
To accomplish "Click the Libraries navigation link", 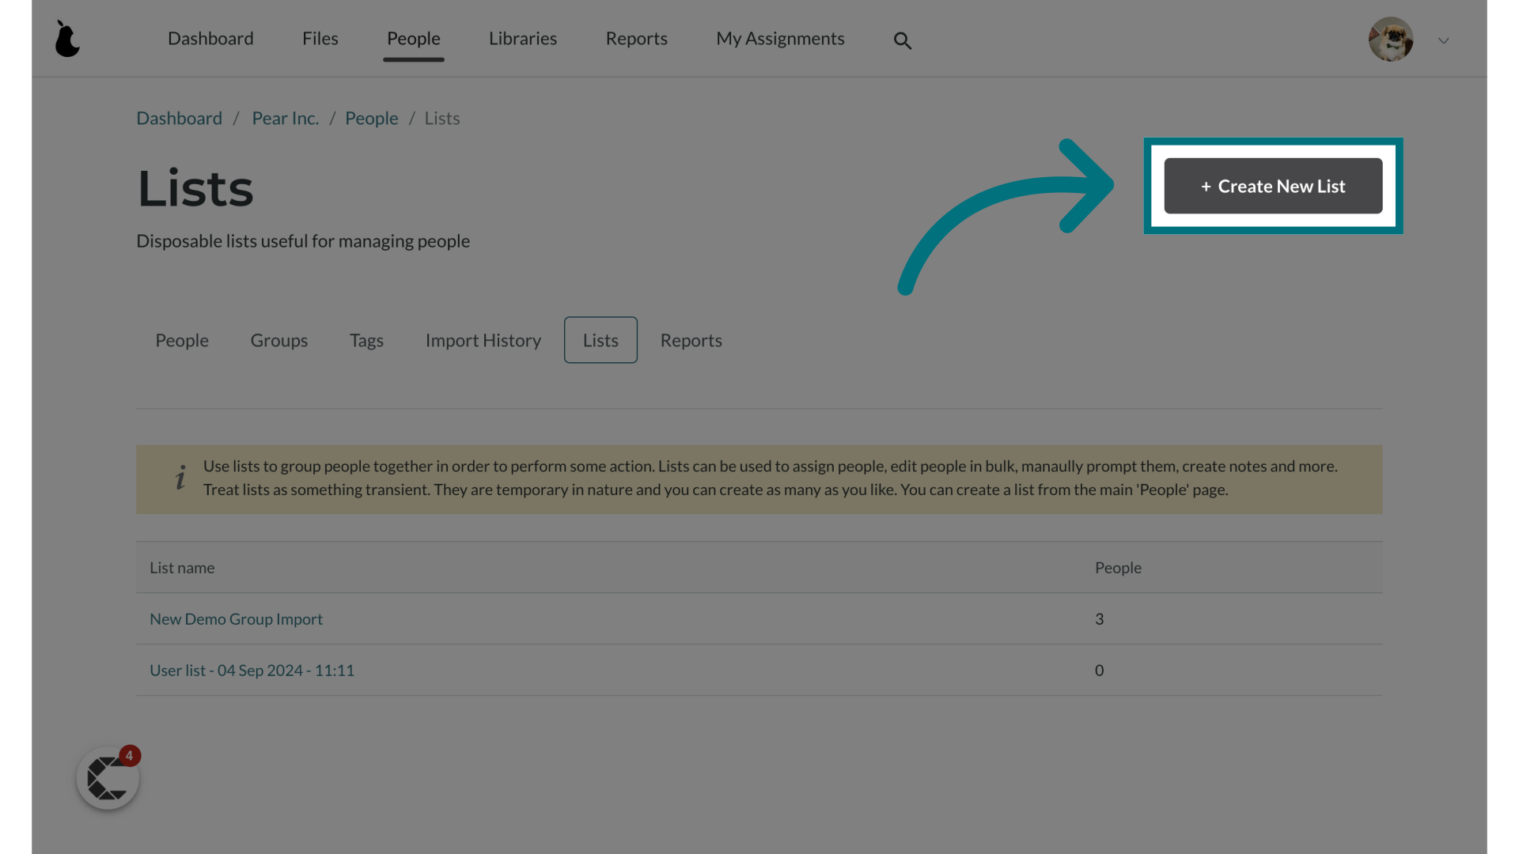I will 523,39.
